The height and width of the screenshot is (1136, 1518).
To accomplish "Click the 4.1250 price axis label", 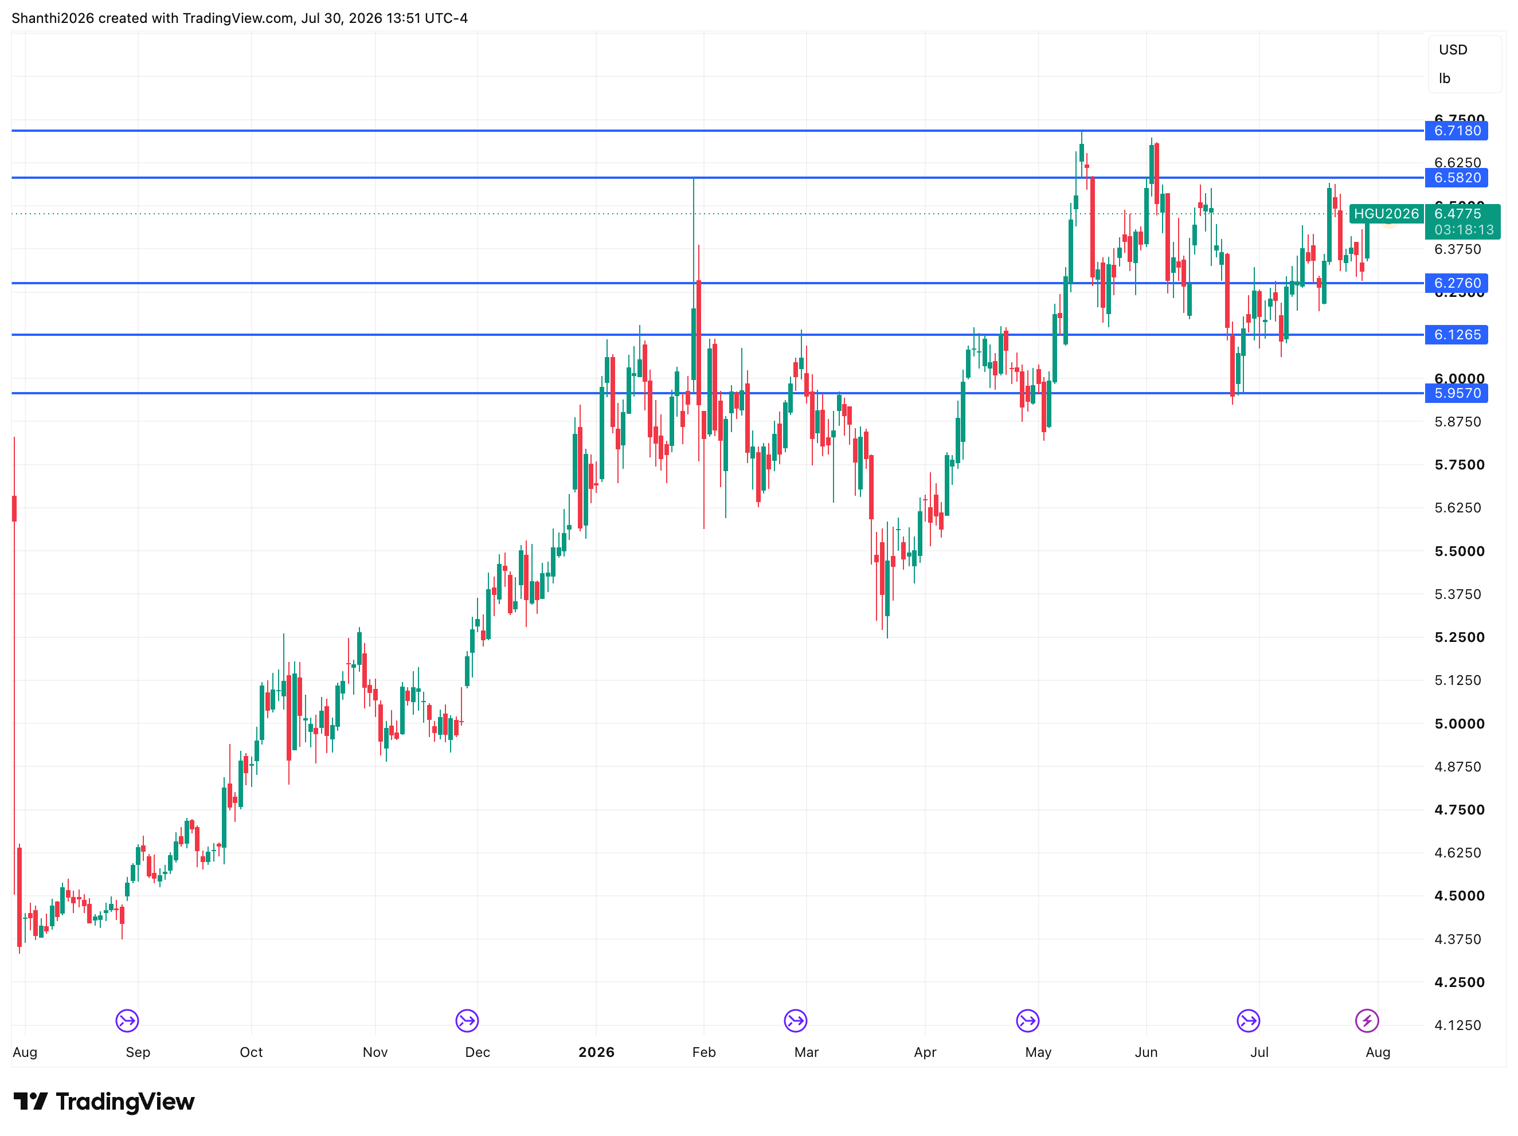I will pos(1458,1025).
